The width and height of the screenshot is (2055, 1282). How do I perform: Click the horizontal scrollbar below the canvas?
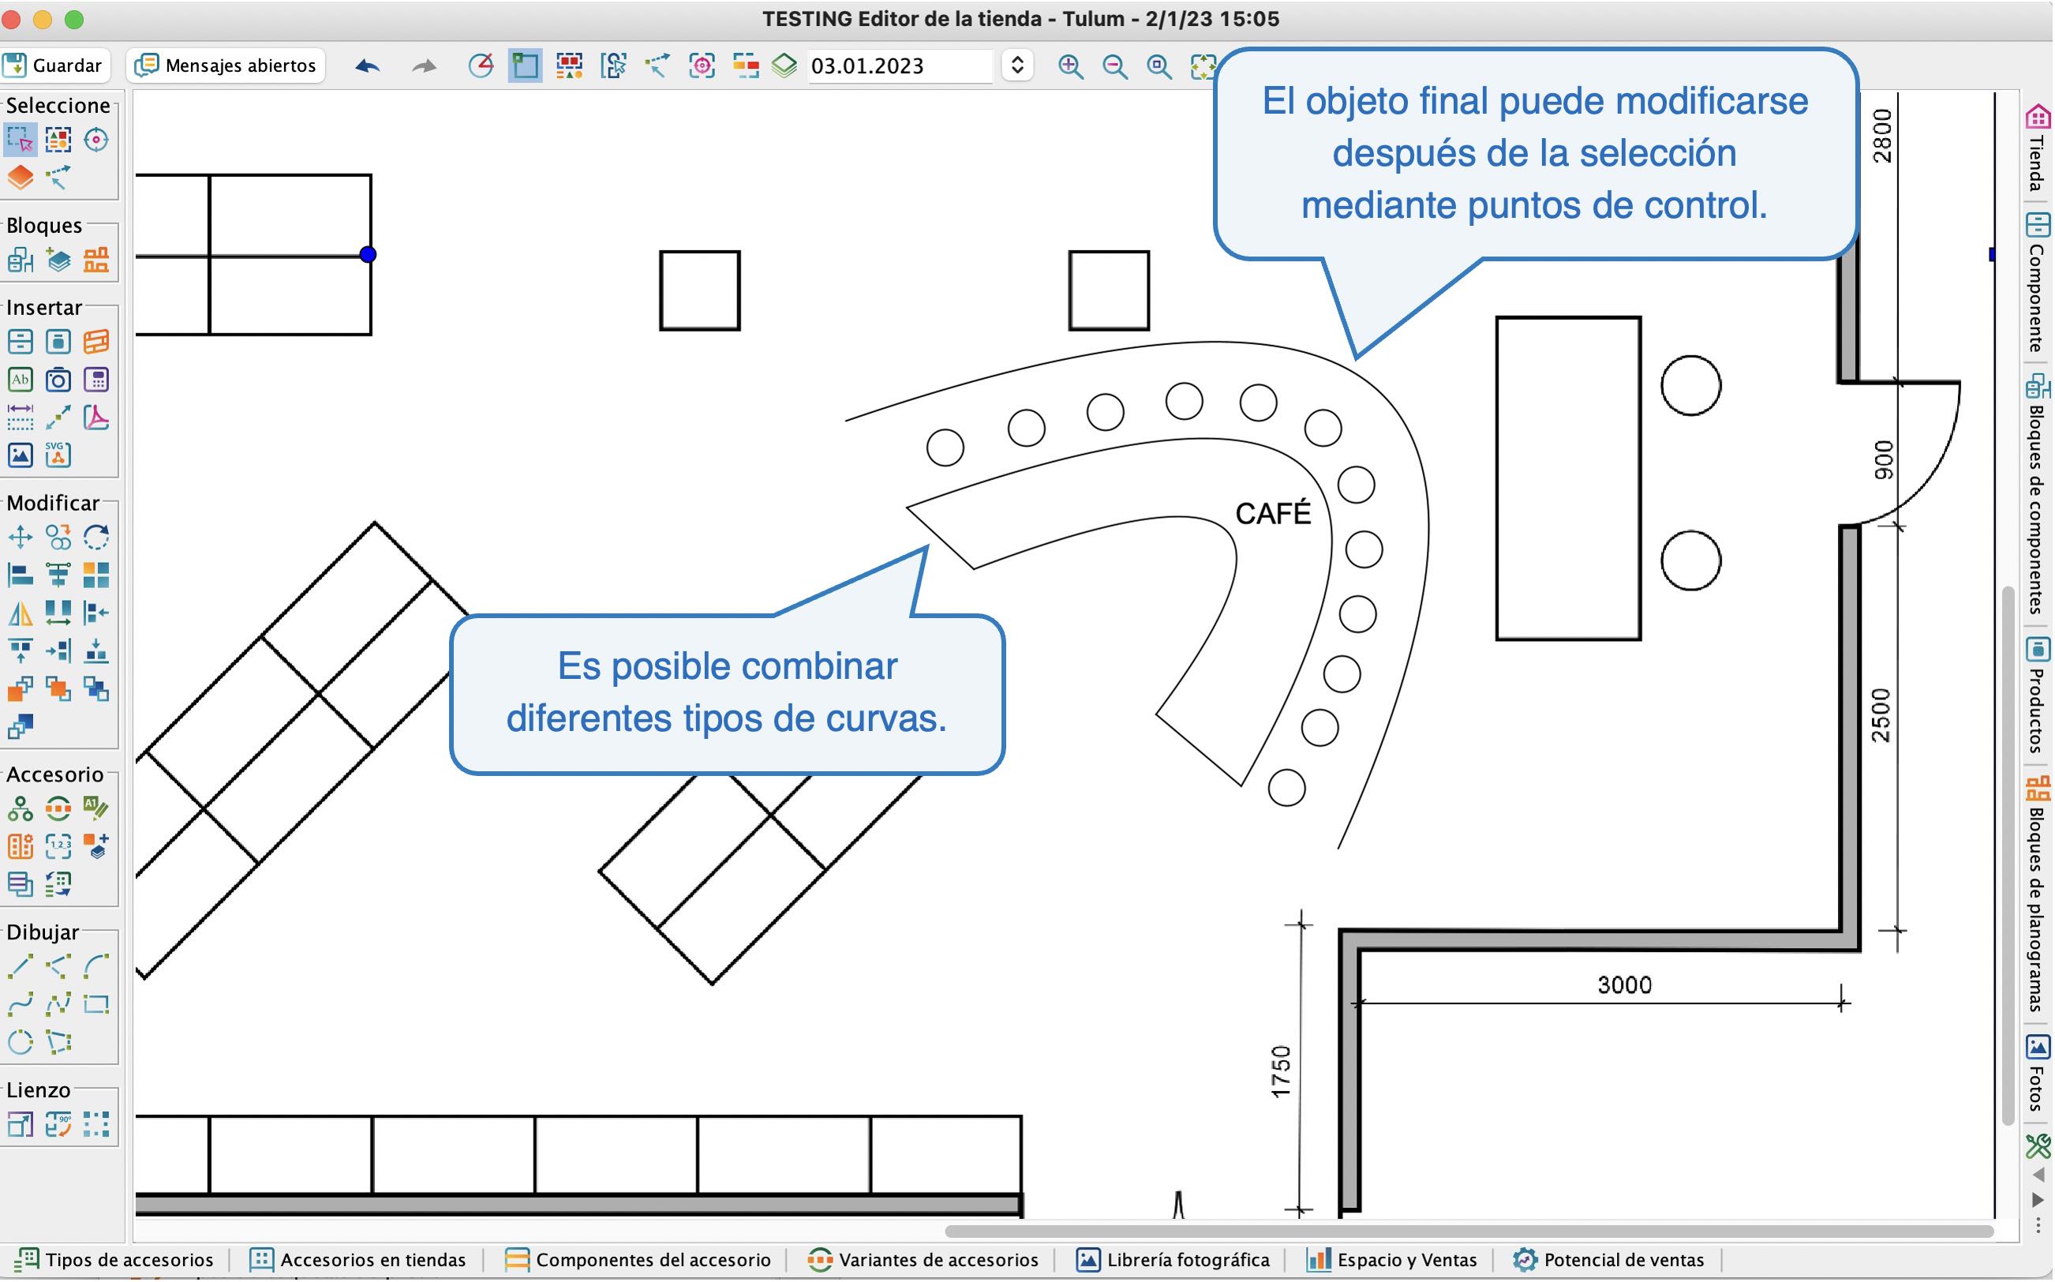click(x=1469, y=1231)
